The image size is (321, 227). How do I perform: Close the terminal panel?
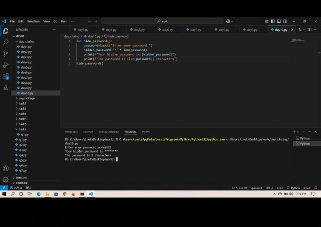(x=315, y=132)
